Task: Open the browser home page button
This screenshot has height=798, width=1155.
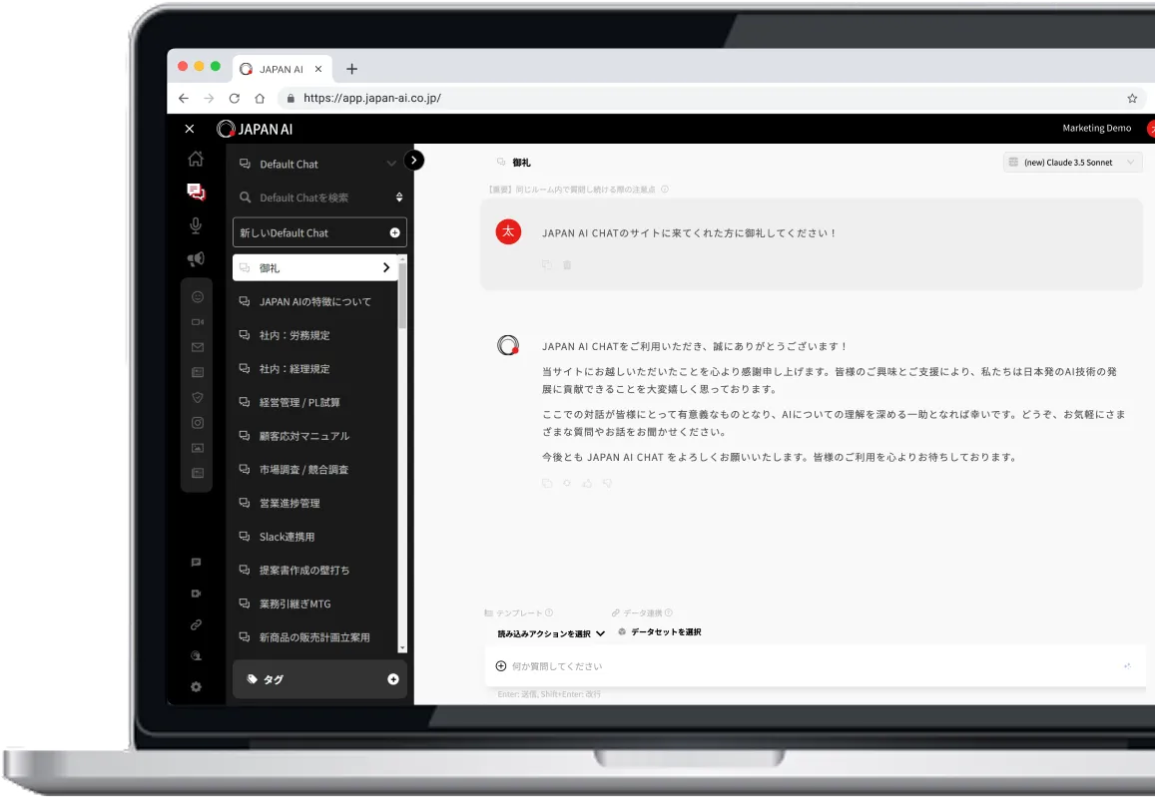Action: pos(260,98)
